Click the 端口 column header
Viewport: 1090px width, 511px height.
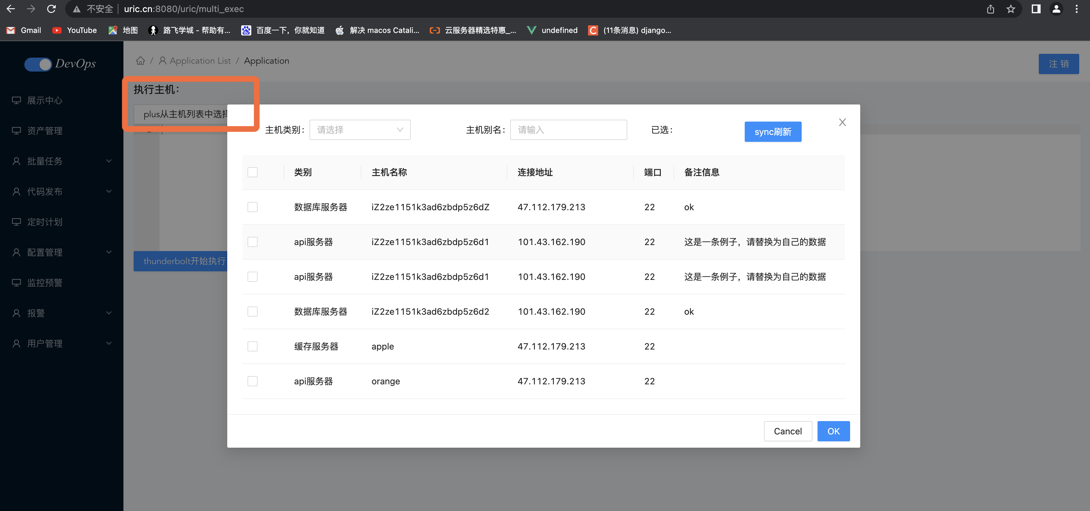pyautogui.click(x=653, y=172)
